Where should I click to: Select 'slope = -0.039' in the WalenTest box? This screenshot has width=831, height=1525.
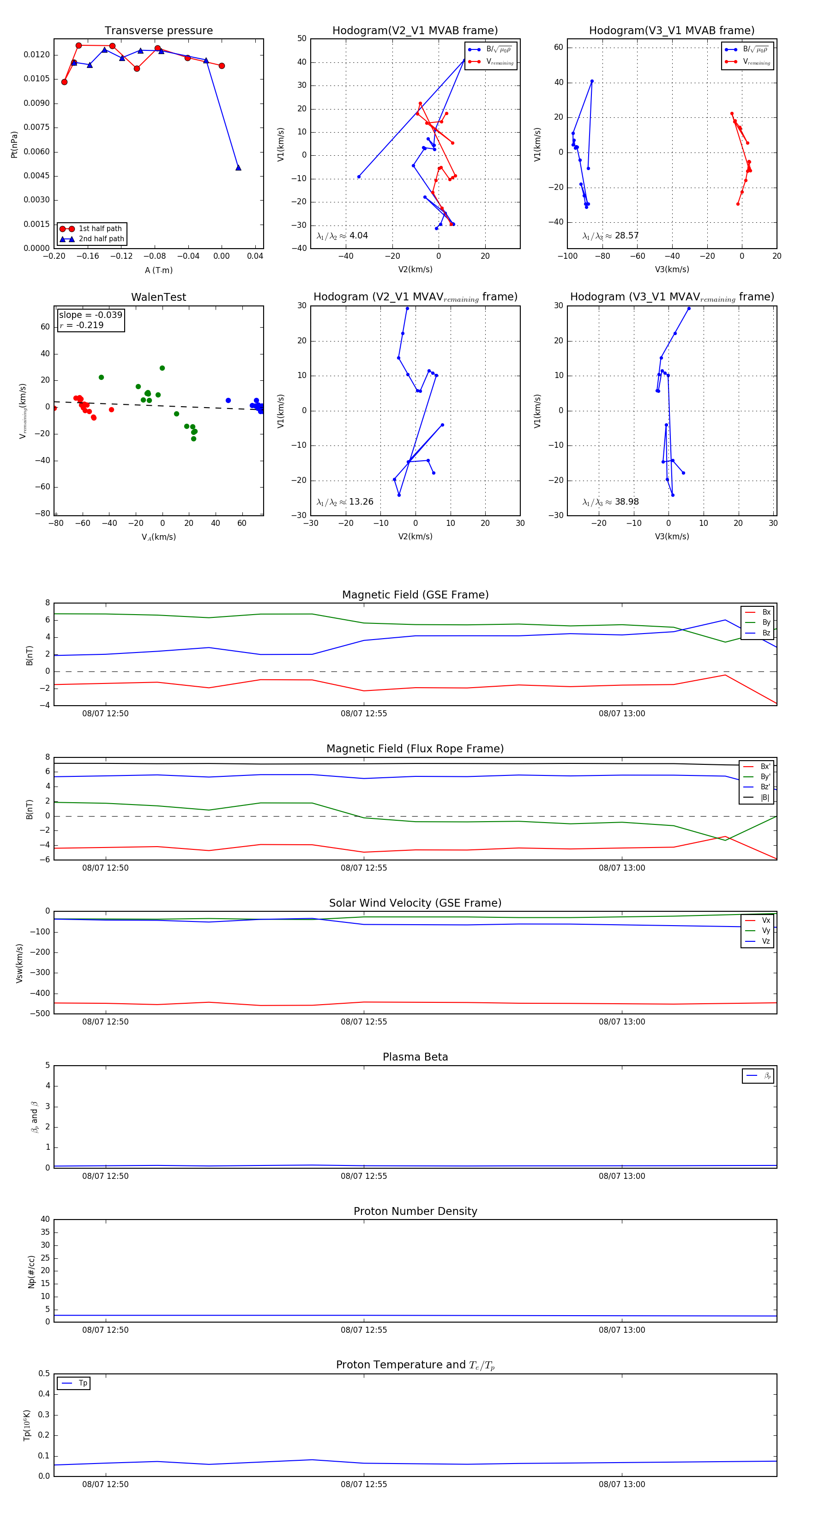(x=90, y=315)
